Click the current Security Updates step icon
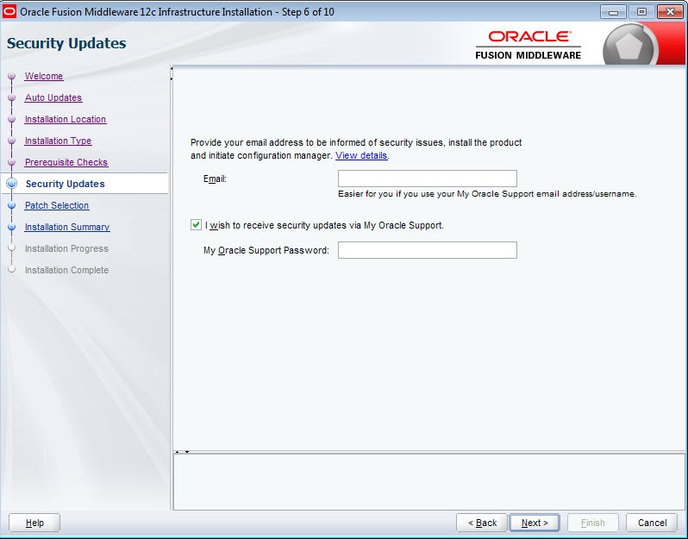The image size is (688, 539). pos(12,184)
